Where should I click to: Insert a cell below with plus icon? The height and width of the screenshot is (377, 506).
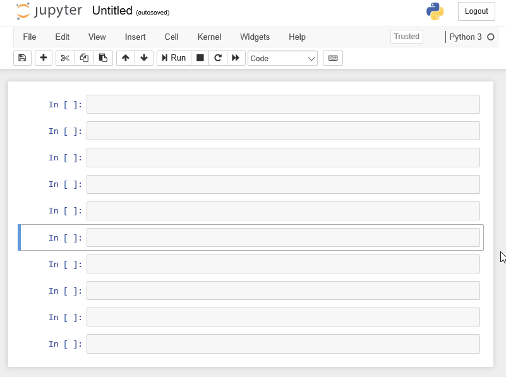[44, 58]
